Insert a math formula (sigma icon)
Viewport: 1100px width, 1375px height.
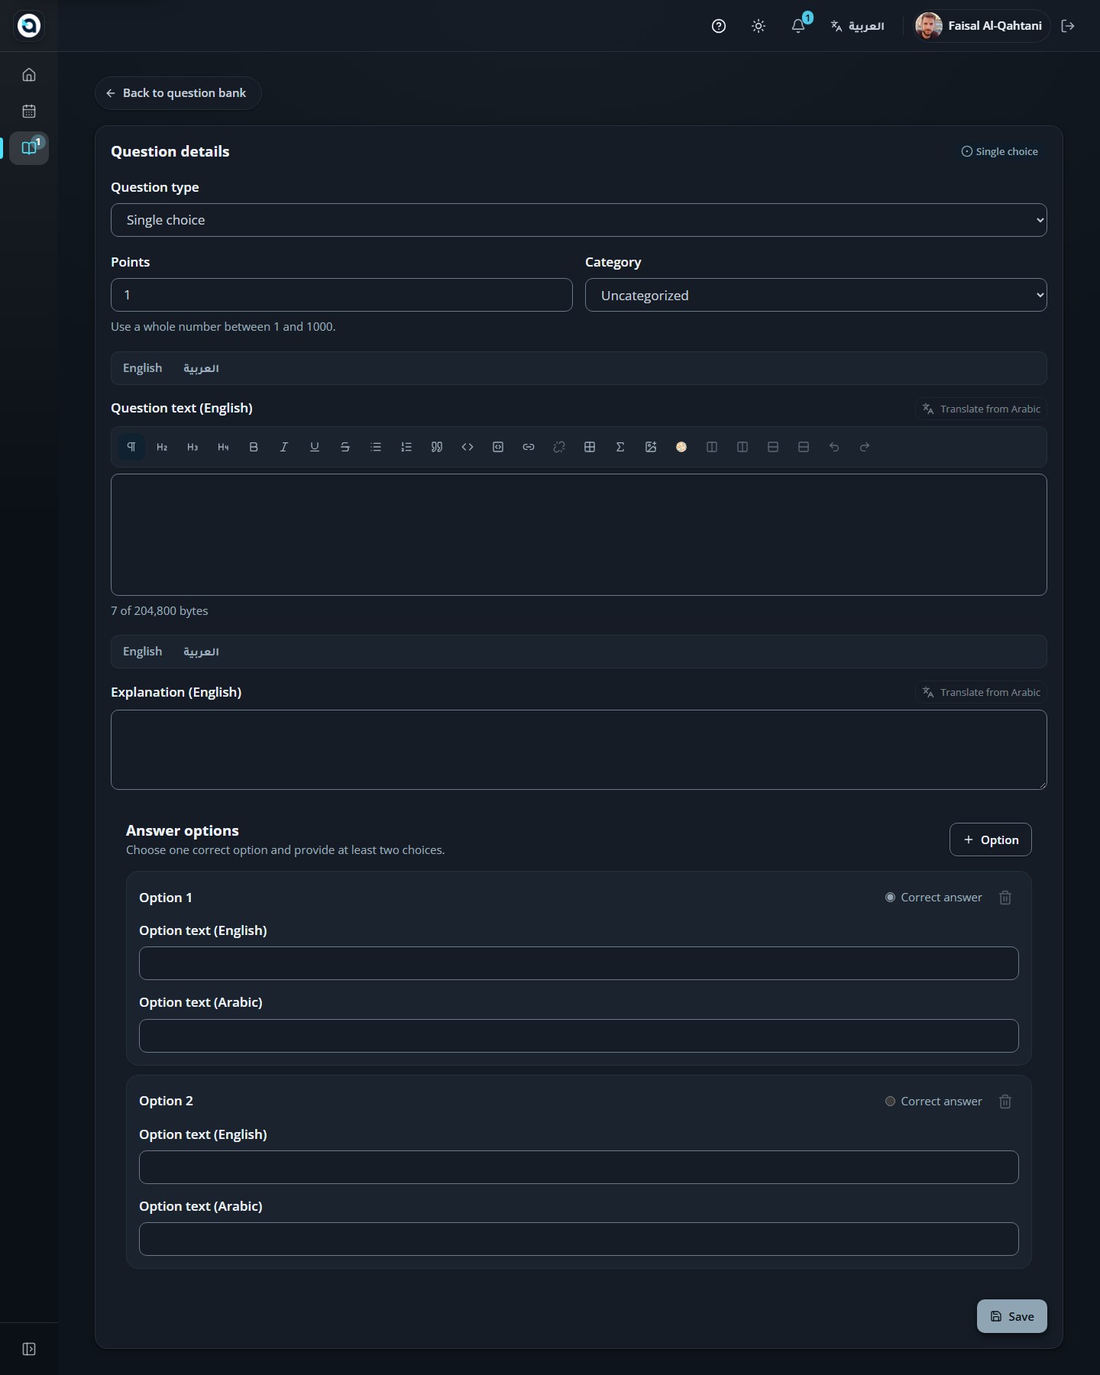pos(620,447)
